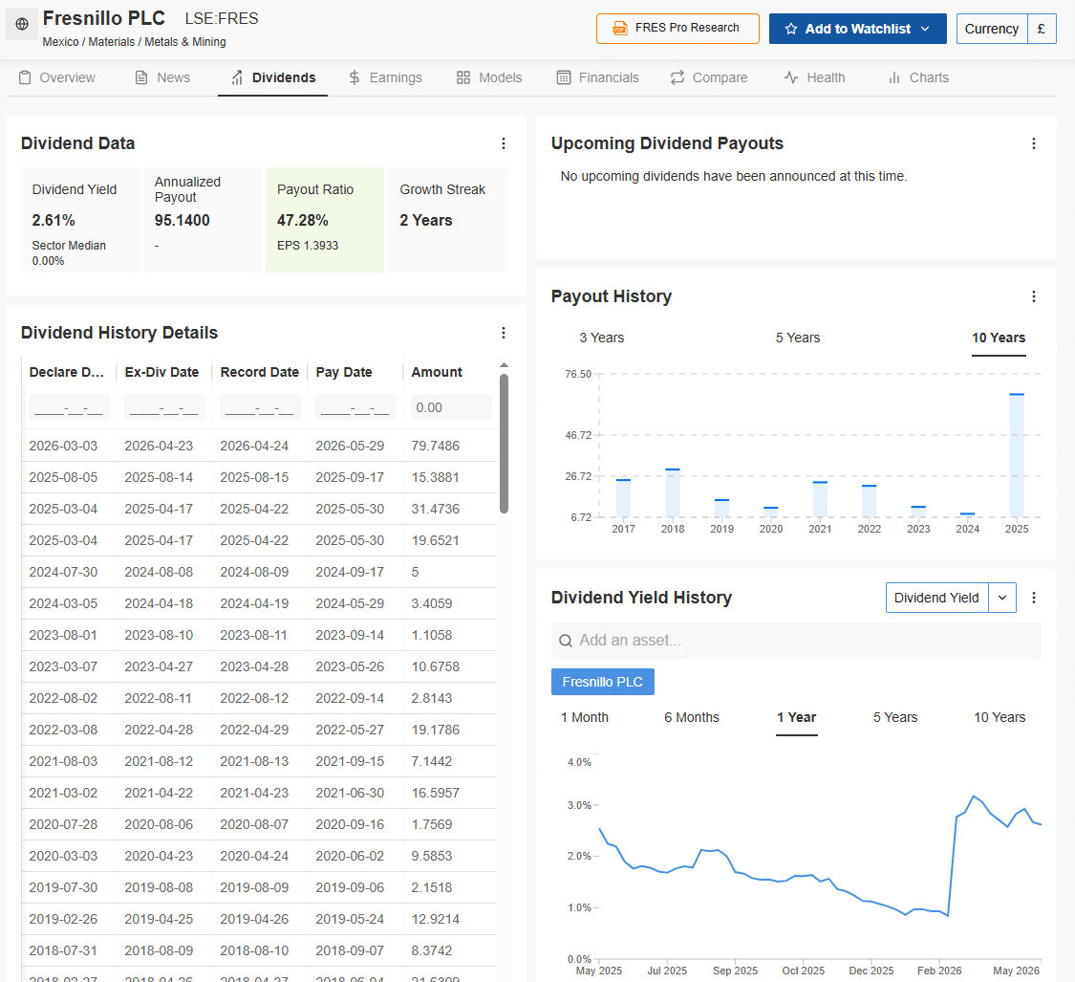Image resolution: width=1075 pixels, height=982 pixels.
Task: Click the dividend table scrollbar thumb
Action: 504,444
